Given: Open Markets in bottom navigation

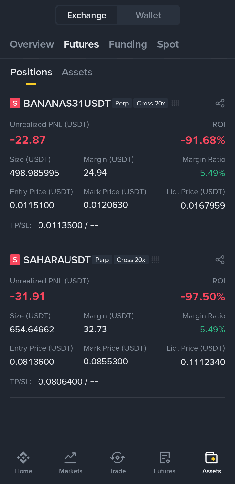Looking at the screenshot, I should pos(70,462).
